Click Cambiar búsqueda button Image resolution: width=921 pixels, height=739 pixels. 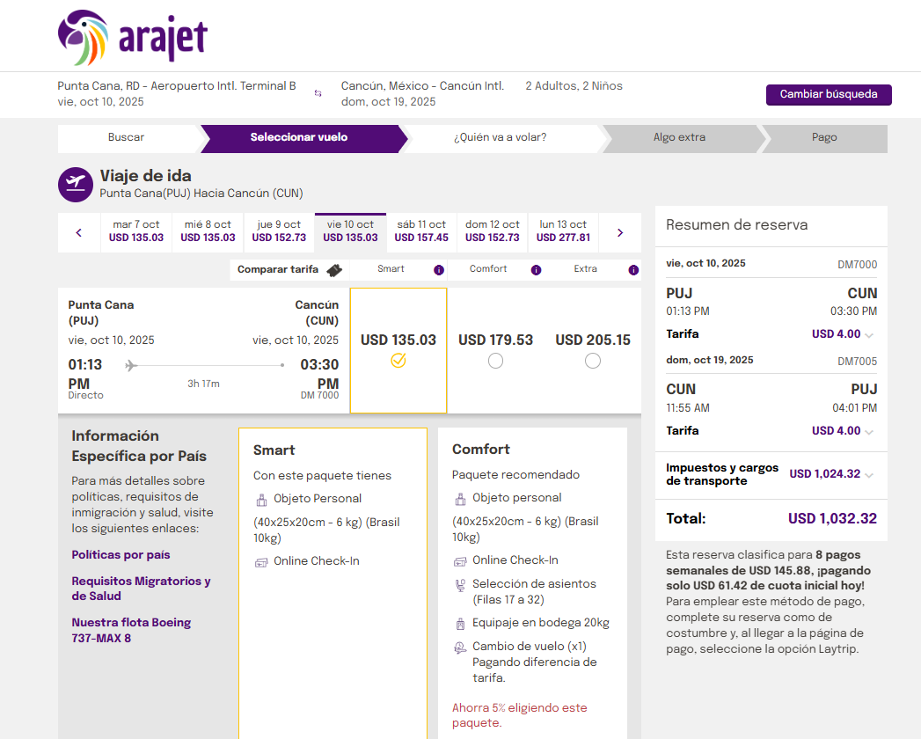click(x=829, y=95)
